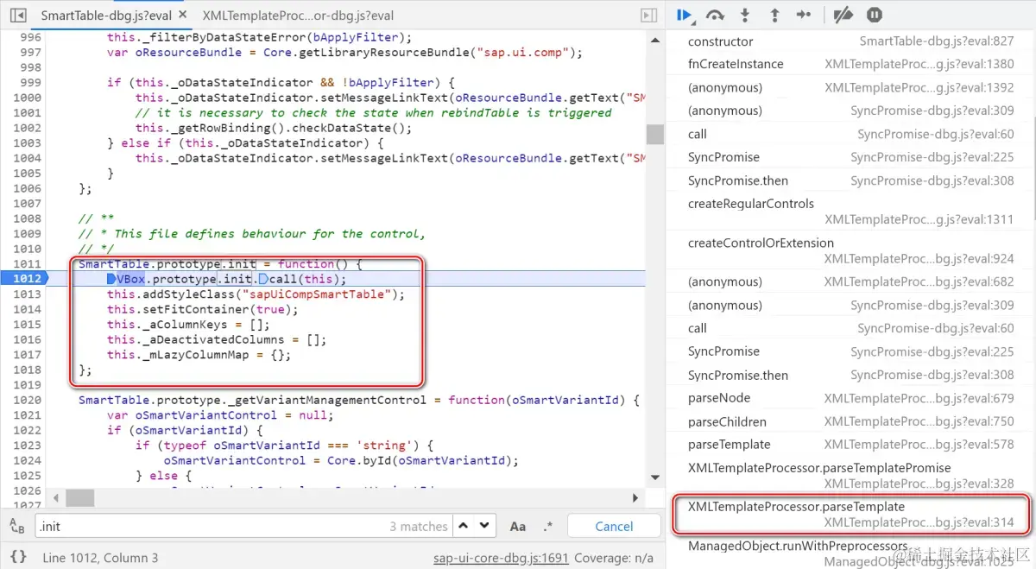Cancel the in-file search
This screenshot has width=1036, height=569.
614,526
